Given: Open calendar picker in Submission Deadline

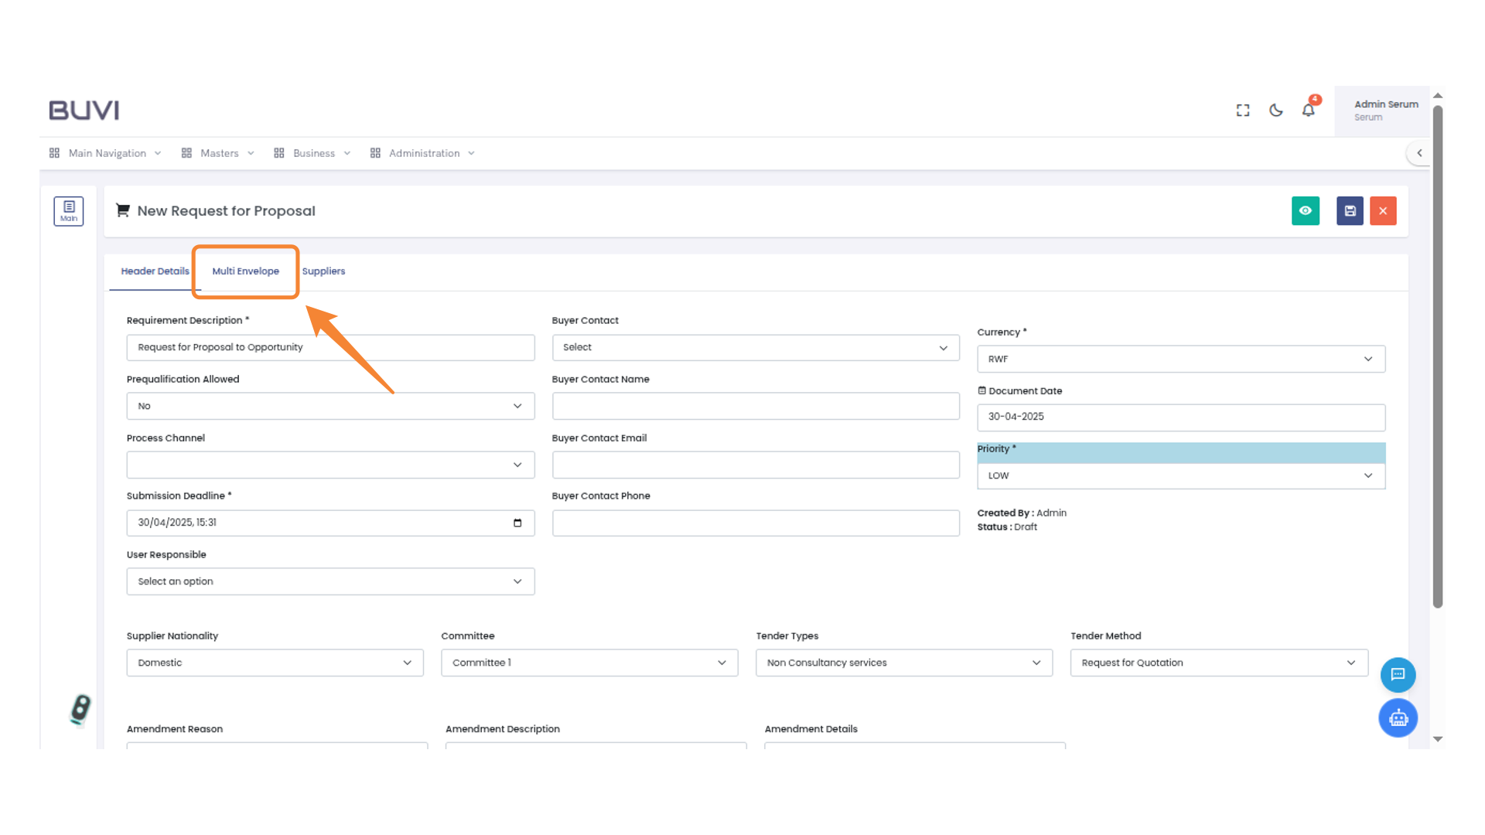Looking at the screenshot, I should point(517,523).
